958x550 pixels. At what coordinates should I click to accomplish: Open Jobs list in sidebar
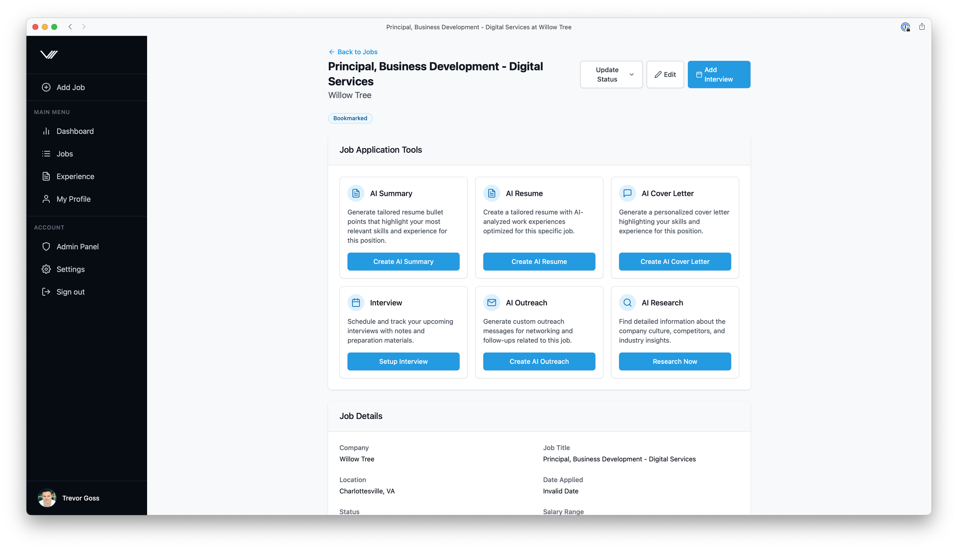(x=64, y=154)
